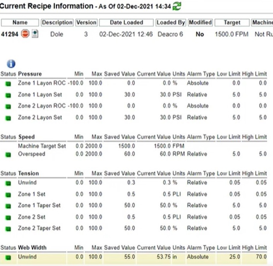Click the blue information icon
Image resolution: width=273 pixels, height=266 pixels.
(x=11, y=64)
